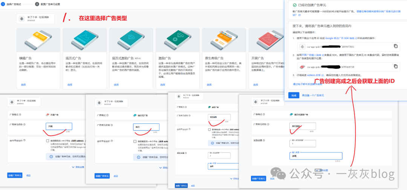Click 选择 under 插页式广告
The height and width of the screenshot is (190, 407).
point(70,85)
